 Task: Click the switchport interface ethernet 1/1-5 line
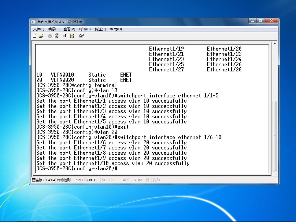click(x=127, y=96)
